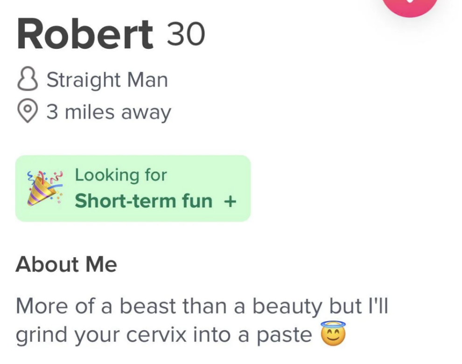Select the Straight Man text entry

[106, 79]
